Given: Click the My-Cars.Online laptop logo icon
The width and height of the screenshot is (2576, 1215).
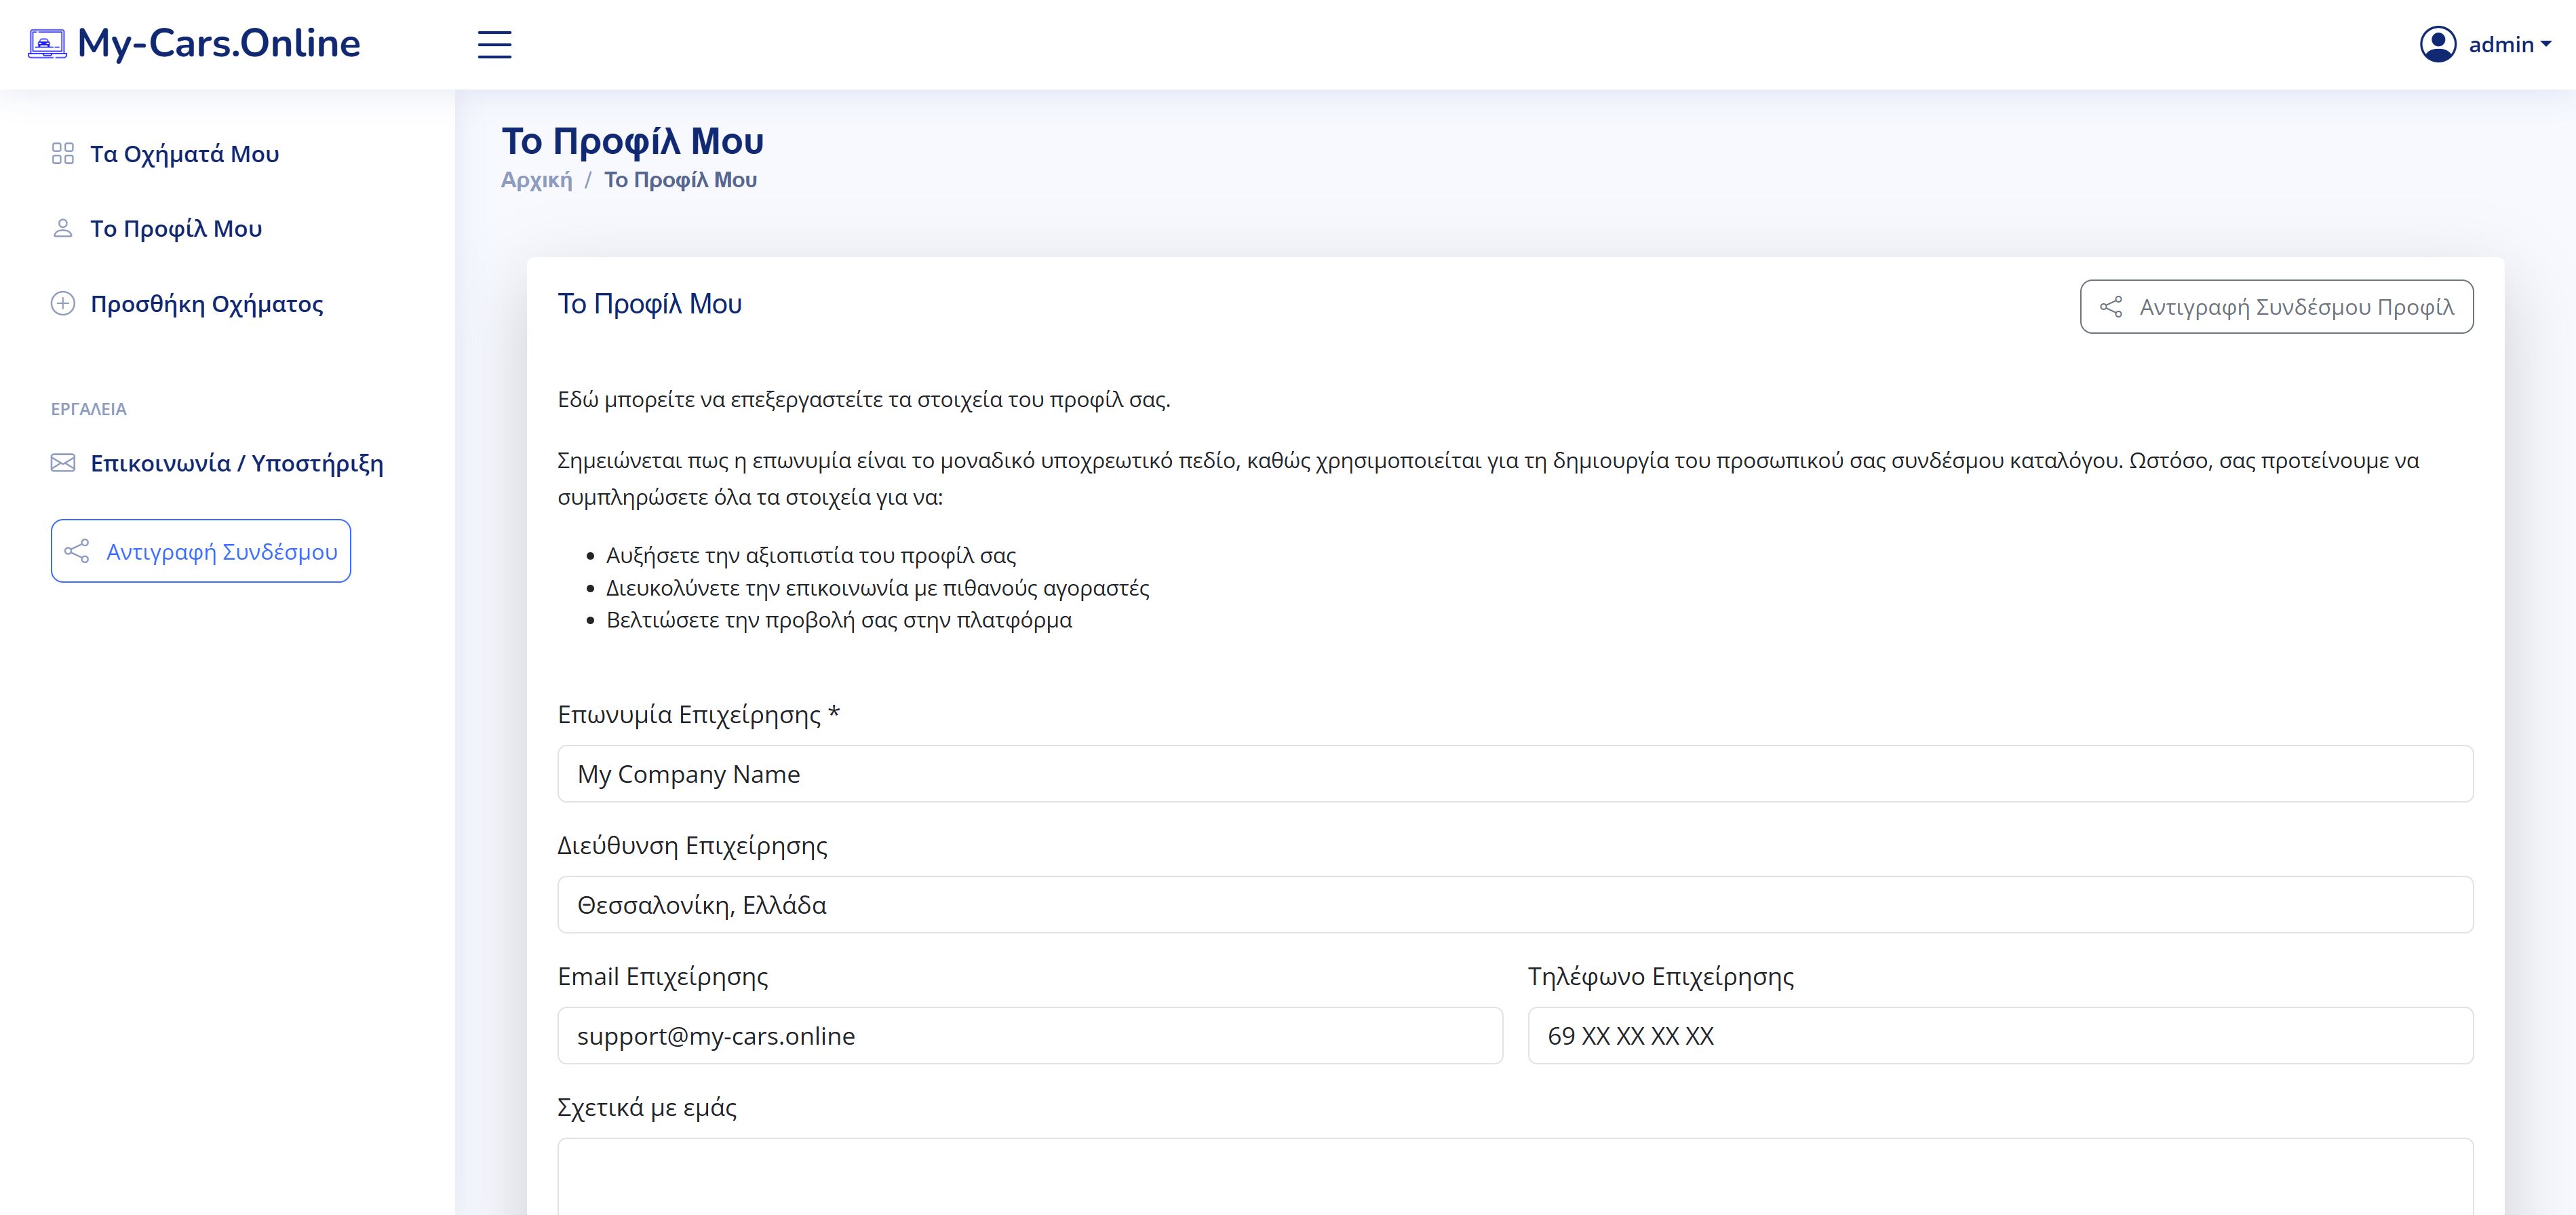Looking at the screenshot, I should [47, 44].
